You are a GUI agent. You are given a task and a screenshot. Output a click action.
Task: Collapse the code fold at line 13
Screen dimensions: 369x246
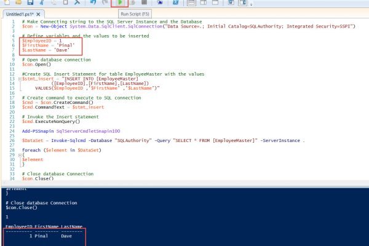(x=20, y=79)
